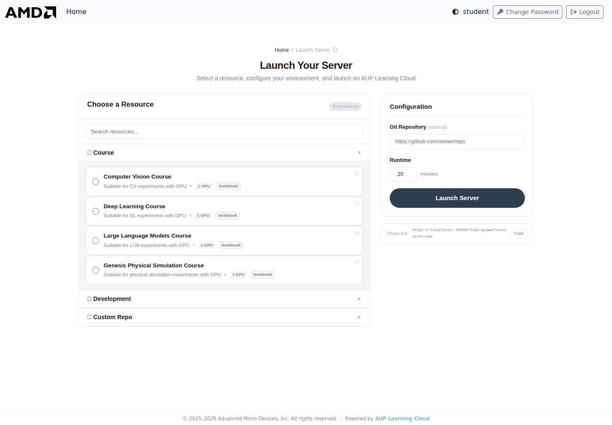Click the Runtime minutes field
The image size is (612, 425).
(403, 174)
